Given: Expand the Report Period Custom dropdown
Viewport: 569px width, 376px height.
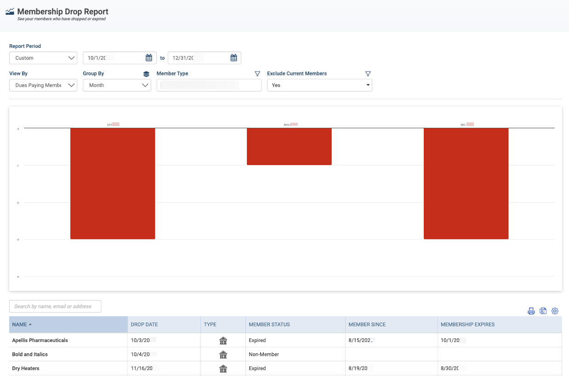Looking at the screenshot, I should click(43, 58).
